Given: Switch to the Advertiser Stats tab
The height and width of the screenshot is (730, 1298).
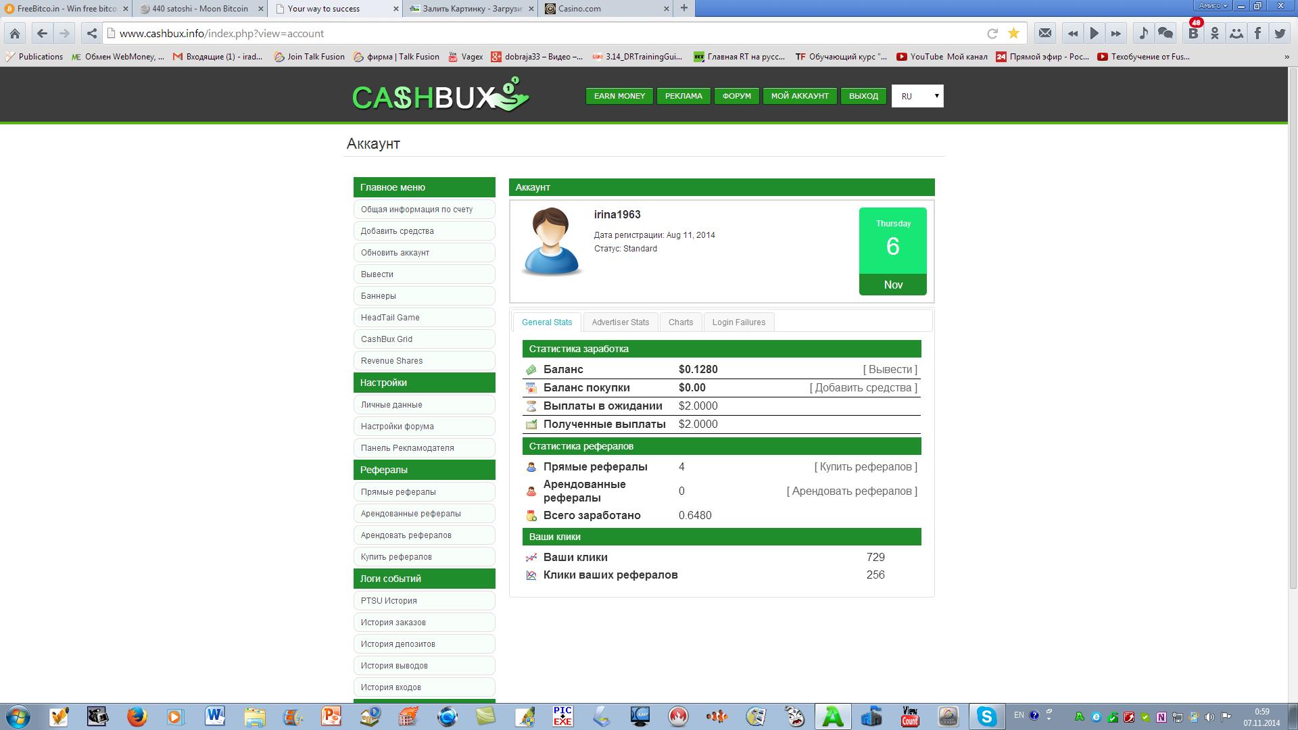Looking at the screenshot, I should click(620, 322).
